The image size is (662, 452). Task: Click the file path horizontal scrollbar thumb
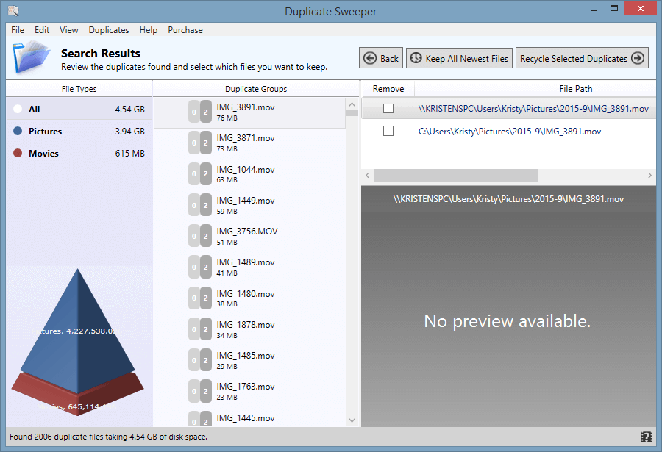tap(456, 175)
